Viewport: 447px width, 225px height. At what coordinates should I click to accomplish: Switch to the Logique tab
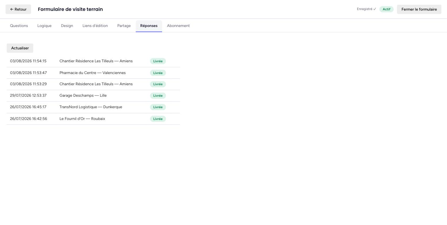tap(44, 26)
